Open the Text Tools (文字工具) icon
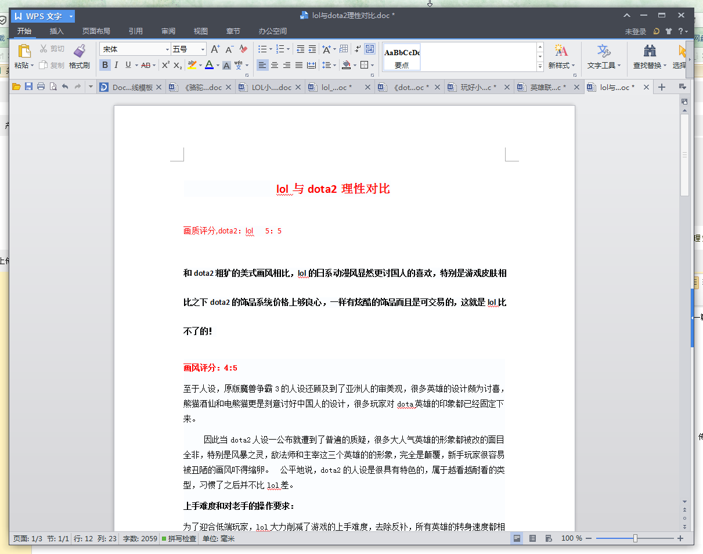Screen dimensions: 703x554 tap(604, 51)
